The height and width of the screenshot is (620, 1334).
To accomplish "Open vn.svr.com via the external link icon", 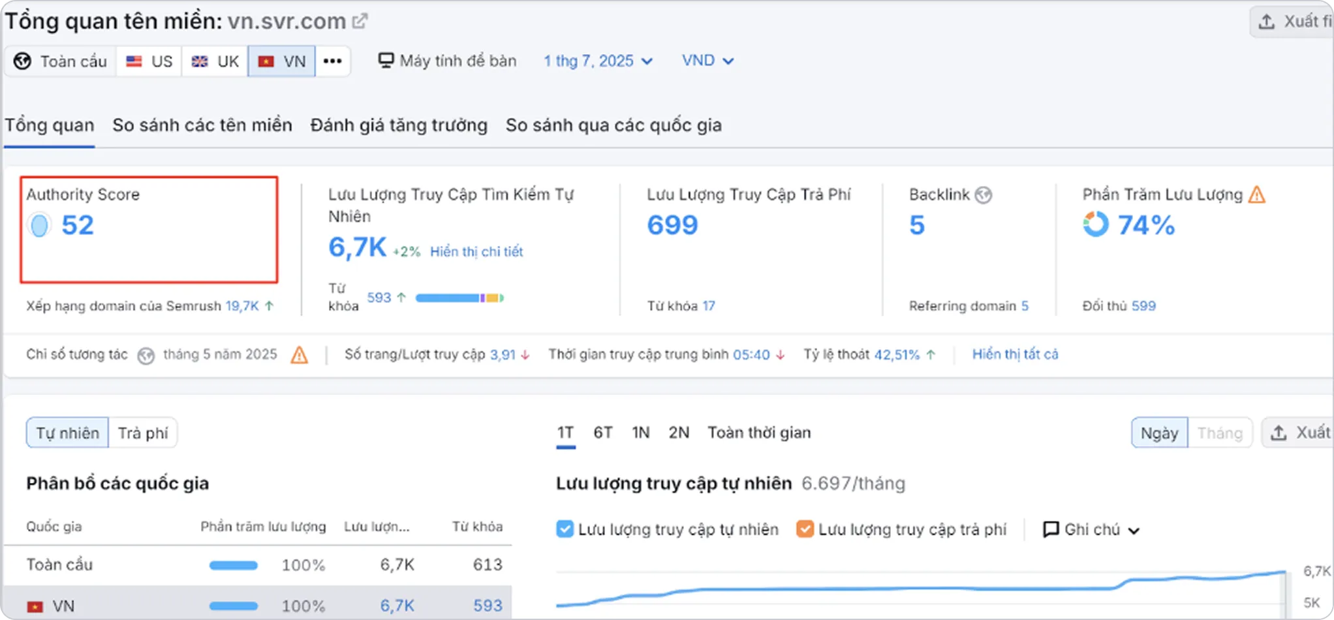I will pyautogui.click(x=360, y=20).
